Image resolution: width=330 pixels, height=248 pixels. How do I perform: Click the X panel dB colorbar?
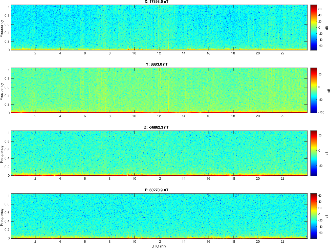point(314,27)
